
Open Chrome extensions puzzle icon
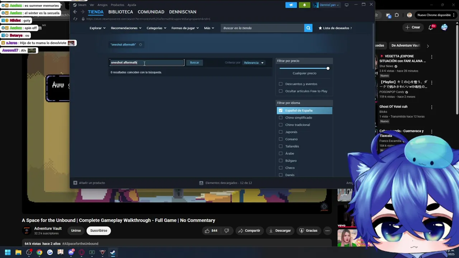(x=397, y=15)
